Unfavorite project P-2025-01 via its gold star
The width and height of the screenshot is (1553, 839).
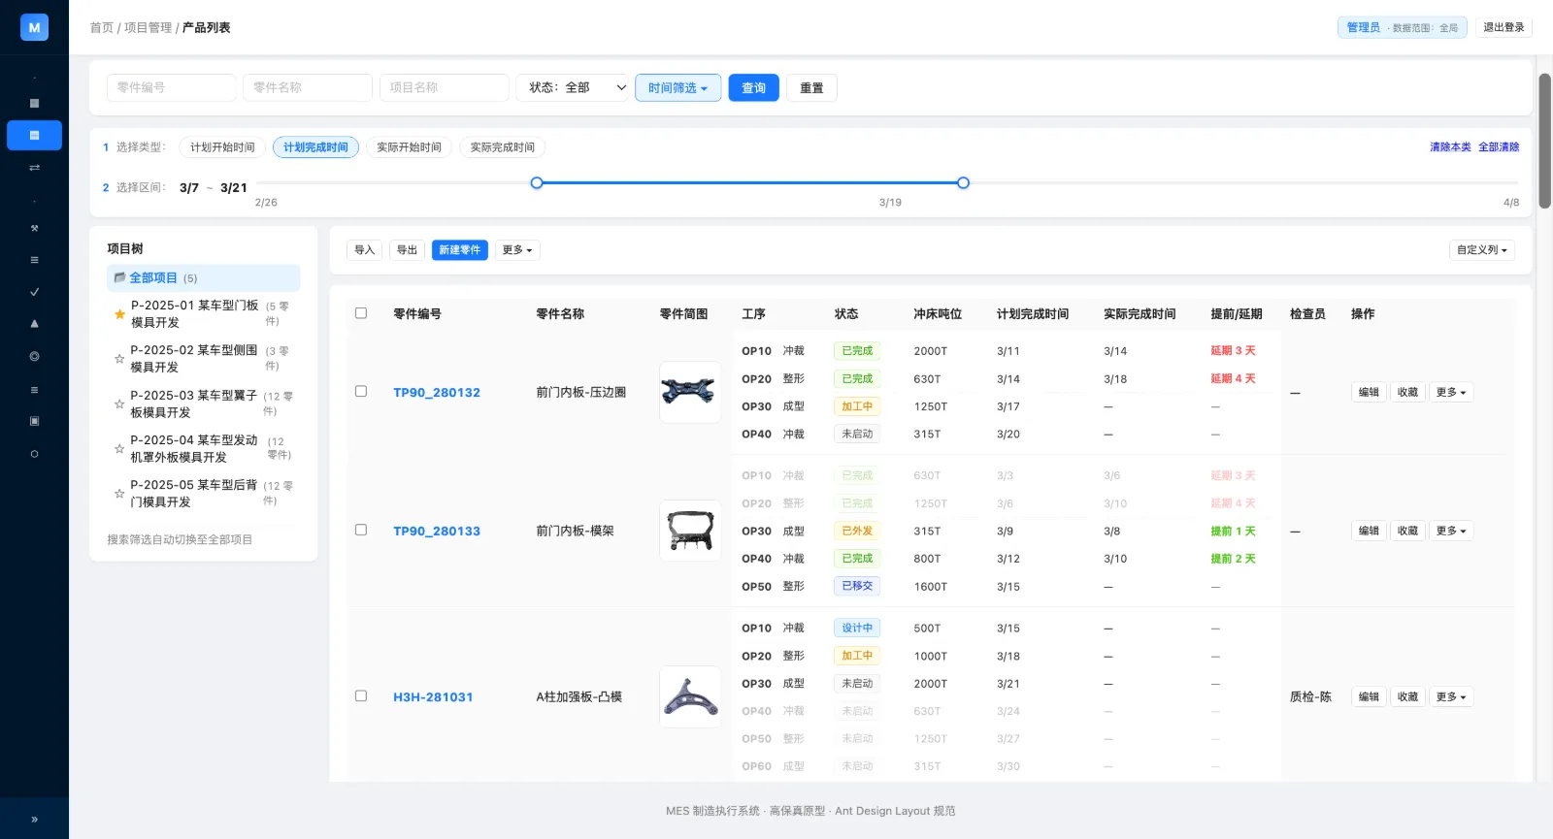tap(119, 314)
